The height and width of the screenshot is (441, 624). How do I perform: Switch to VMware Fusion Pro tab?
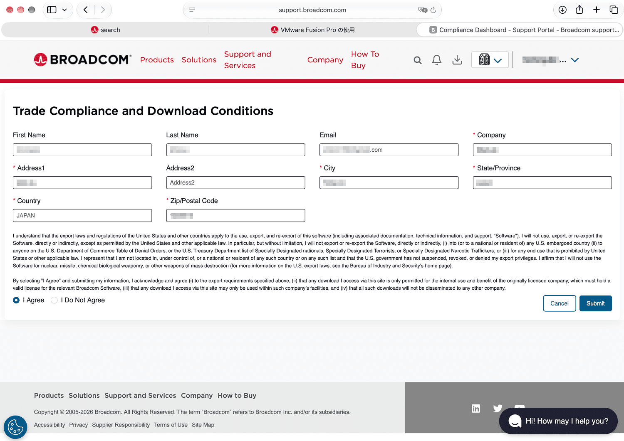point(312,30)
